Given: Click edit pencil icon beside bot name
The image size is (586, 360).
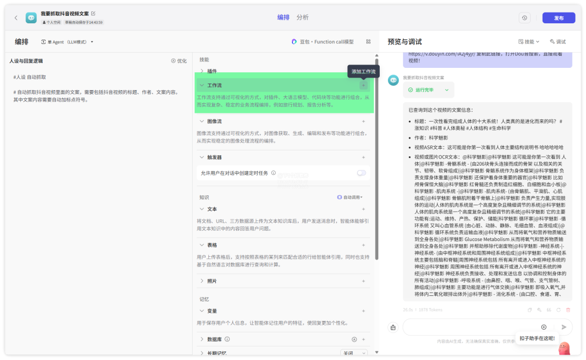Looking at the screenshot, I should pyautogui.click(x=93, y=13).
